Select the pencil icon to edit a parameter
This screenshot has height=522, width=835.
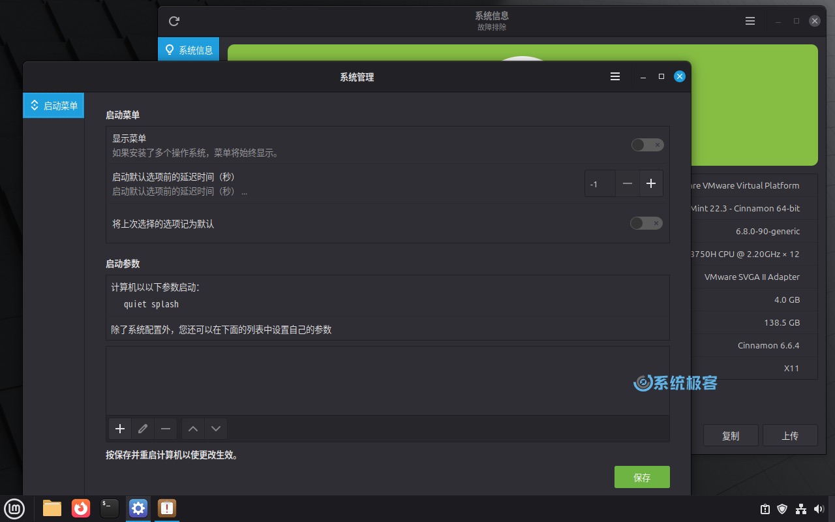[143, 429]
